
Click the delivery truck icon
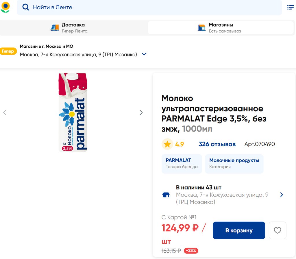55,28
